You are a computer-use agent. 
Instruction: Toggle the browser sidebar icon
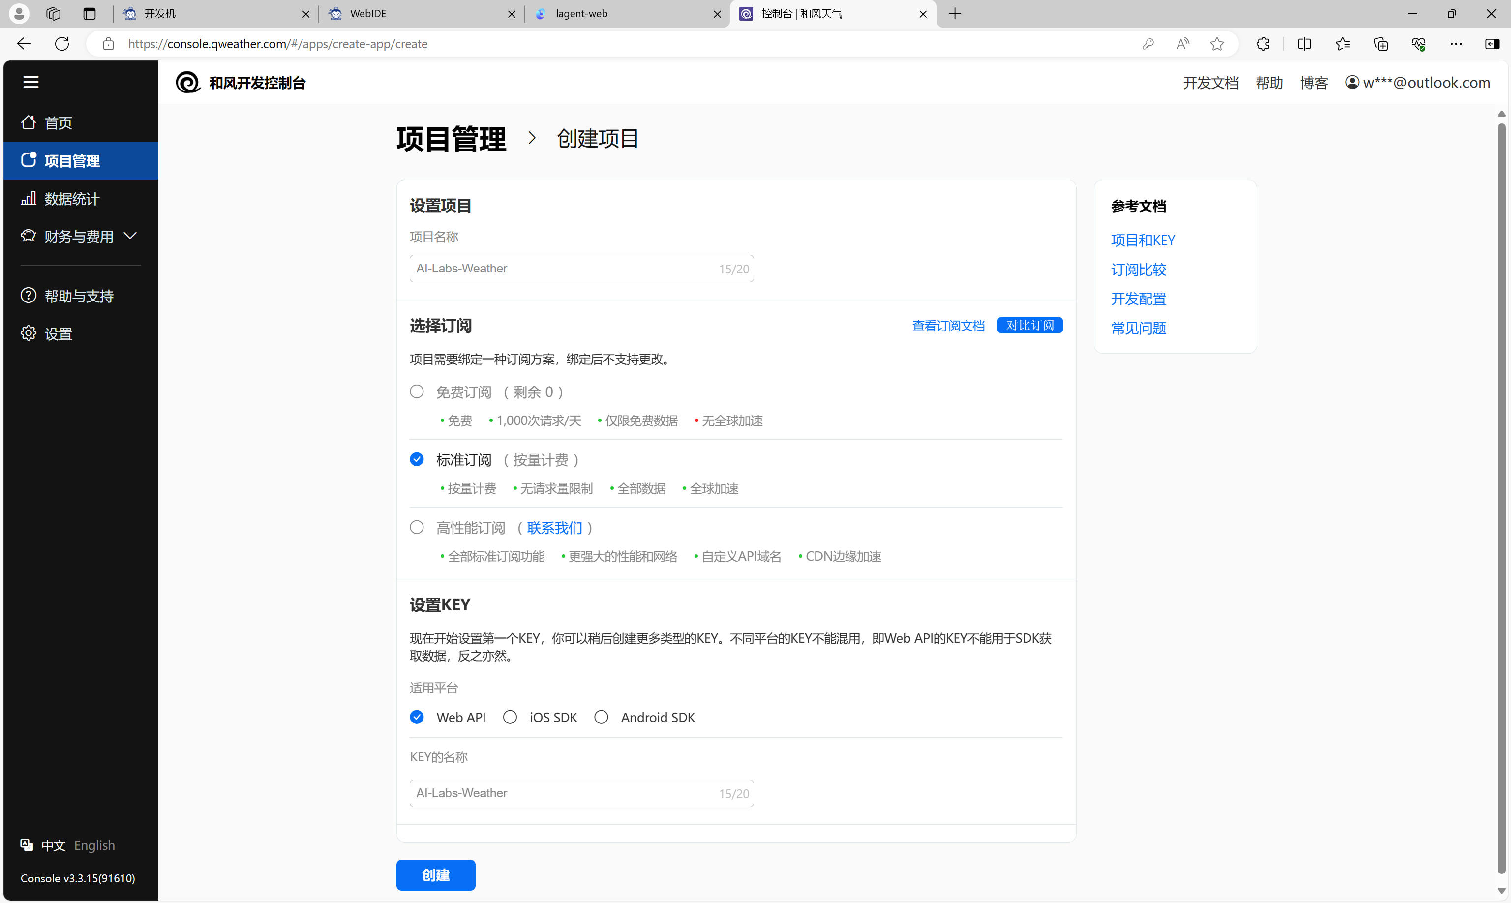coord(1492,44)
